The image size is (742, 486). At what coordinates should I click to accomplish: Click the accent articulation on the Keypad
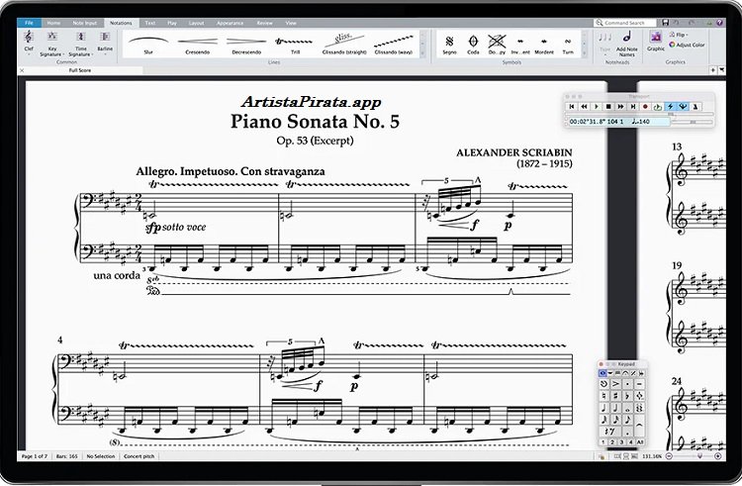(614, 382)
